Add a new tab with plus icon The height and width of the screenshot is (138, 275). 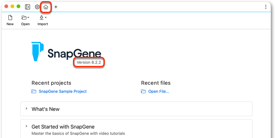click(x=56, y=7)
